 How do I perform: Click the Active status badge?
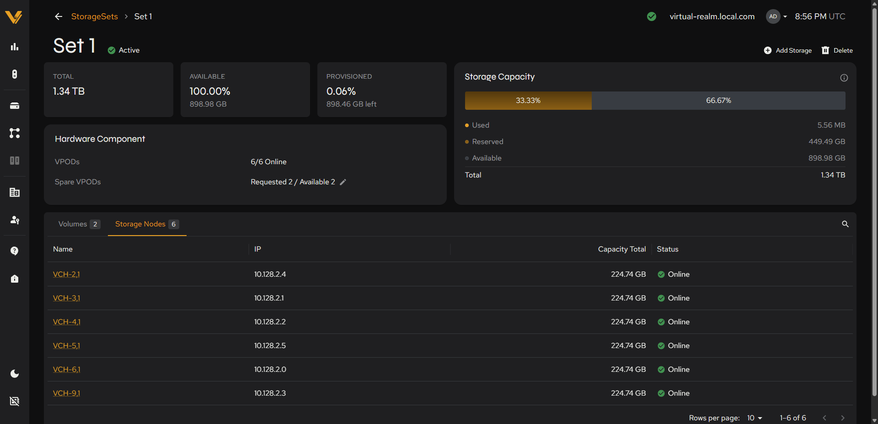[x=123, y=50]
